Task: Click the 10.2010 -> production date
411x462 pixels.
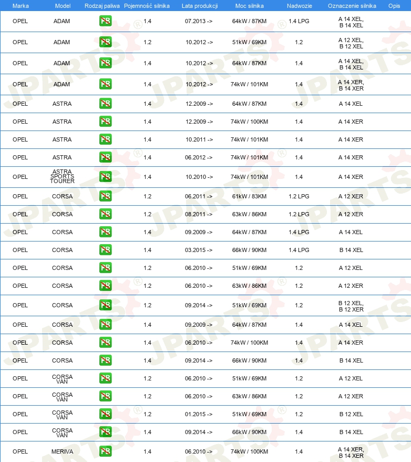Action: click(199, 177)
